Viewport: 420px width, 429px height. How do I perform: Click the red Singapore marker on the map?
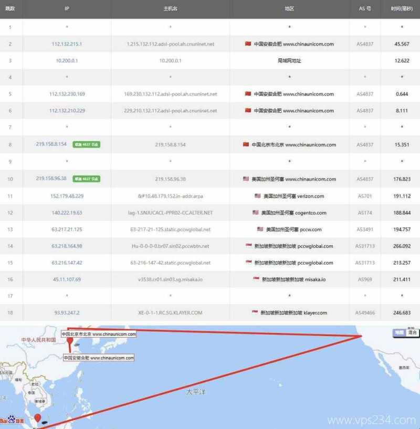click(37, 418)
